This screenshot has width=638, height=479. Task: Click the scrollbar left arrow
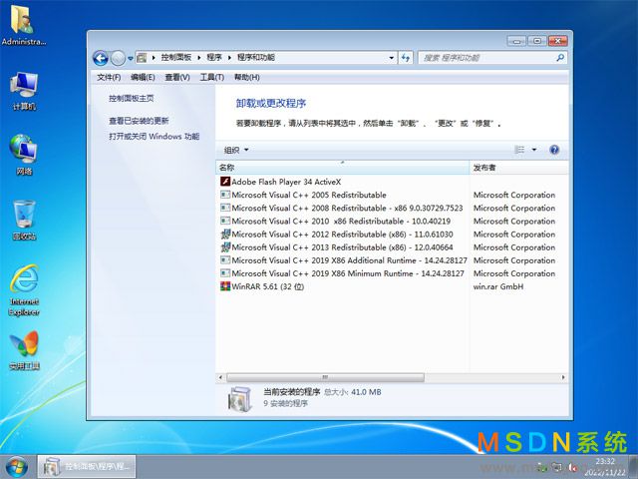click(x=220, y=377)
